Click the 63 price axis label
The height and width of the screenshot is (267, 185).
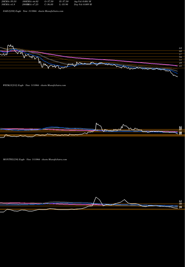[x=181, y=48]
